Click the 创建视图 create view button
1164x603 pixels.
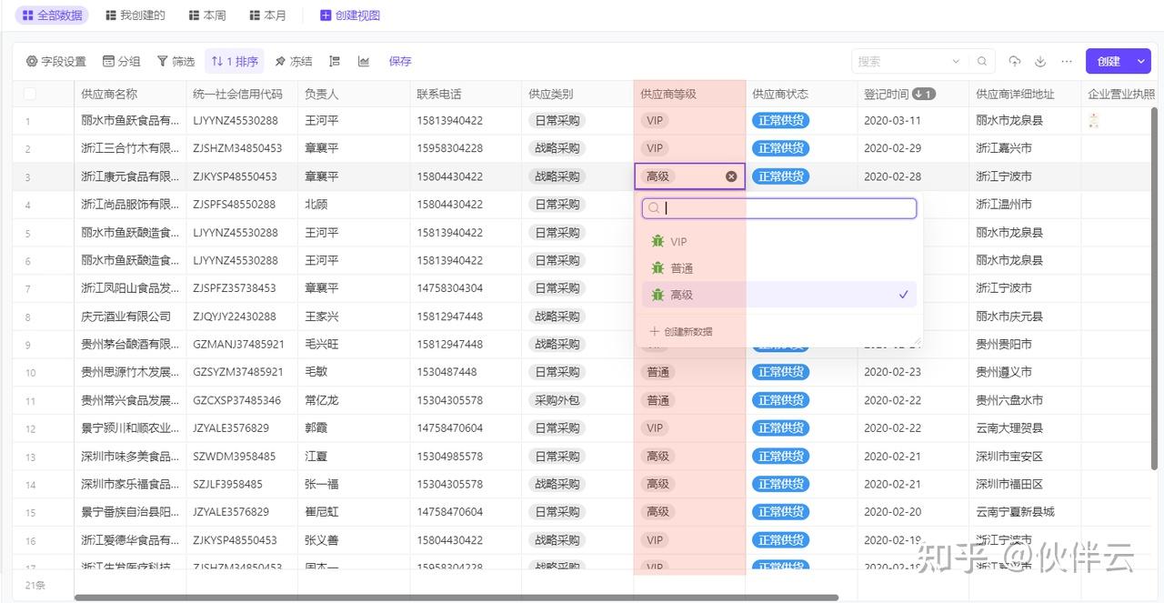pos(350,15)
